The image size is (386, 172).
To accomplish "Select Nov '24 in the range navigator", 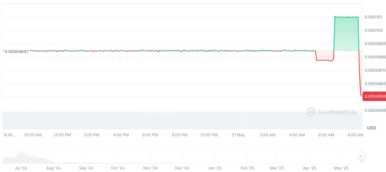I will pyautogui.click(x=150, y=168).
